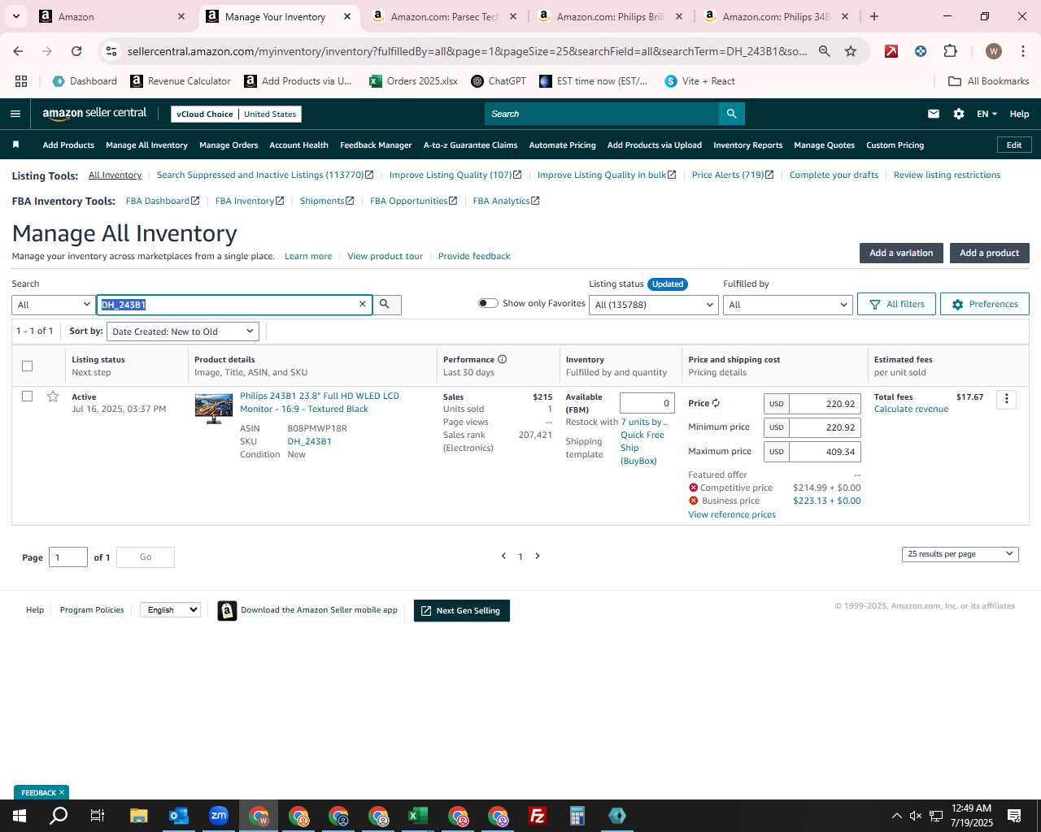Open a new browser tab
Image resolution: width=1041 pixels, height=832 pixels.
[874, 16]
